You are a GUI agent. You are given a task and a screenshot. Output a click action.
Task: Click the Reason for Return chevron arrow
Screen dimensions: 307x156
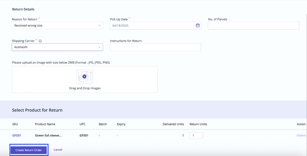99,25
